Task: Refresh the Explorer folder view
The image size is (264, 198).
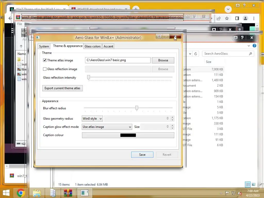Action: point(196,54)
